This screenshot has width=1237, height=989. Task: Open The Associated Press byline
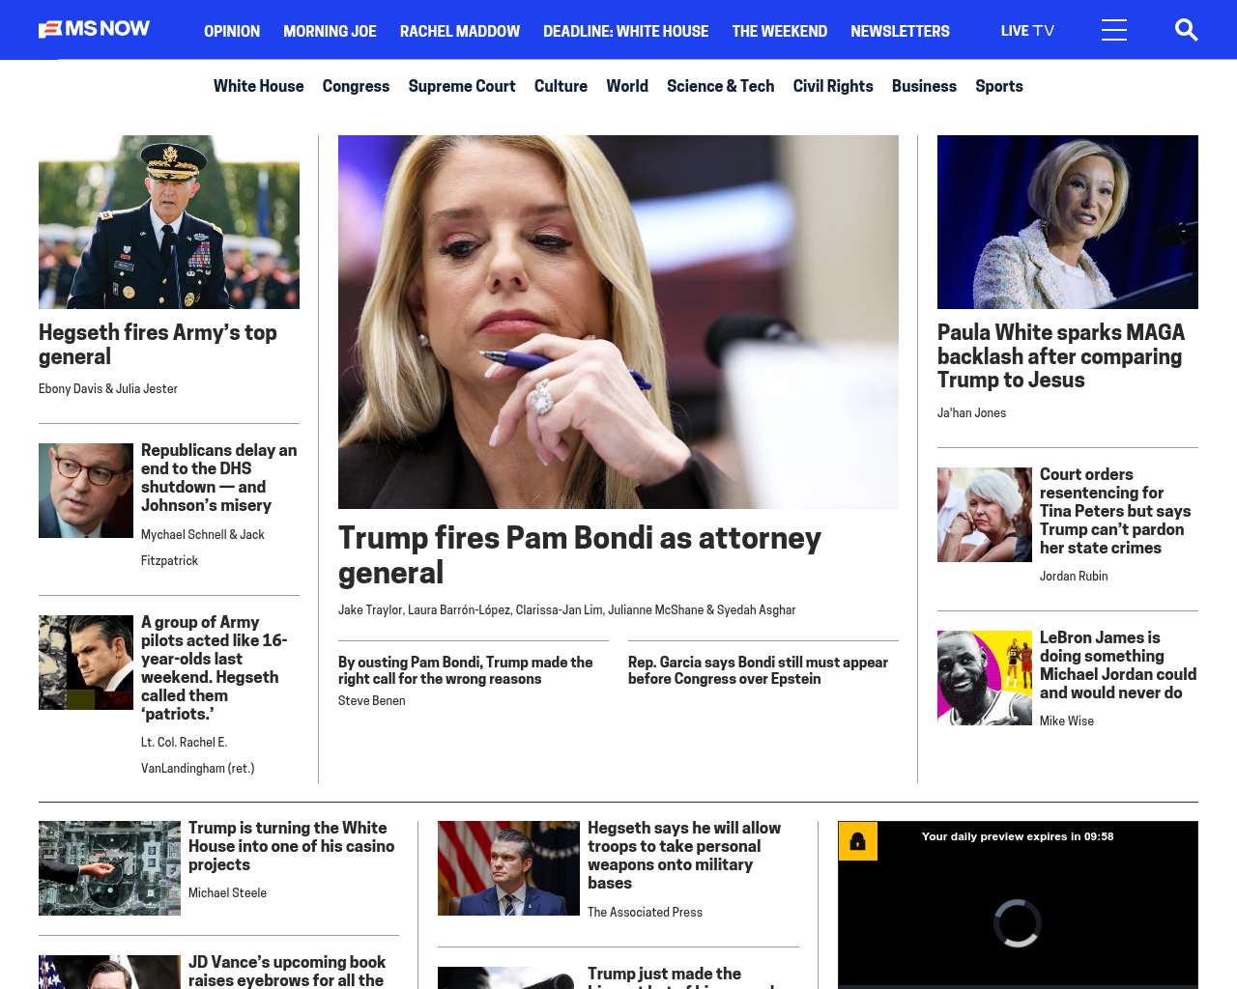pyautogui.click(x=646, y=913)
